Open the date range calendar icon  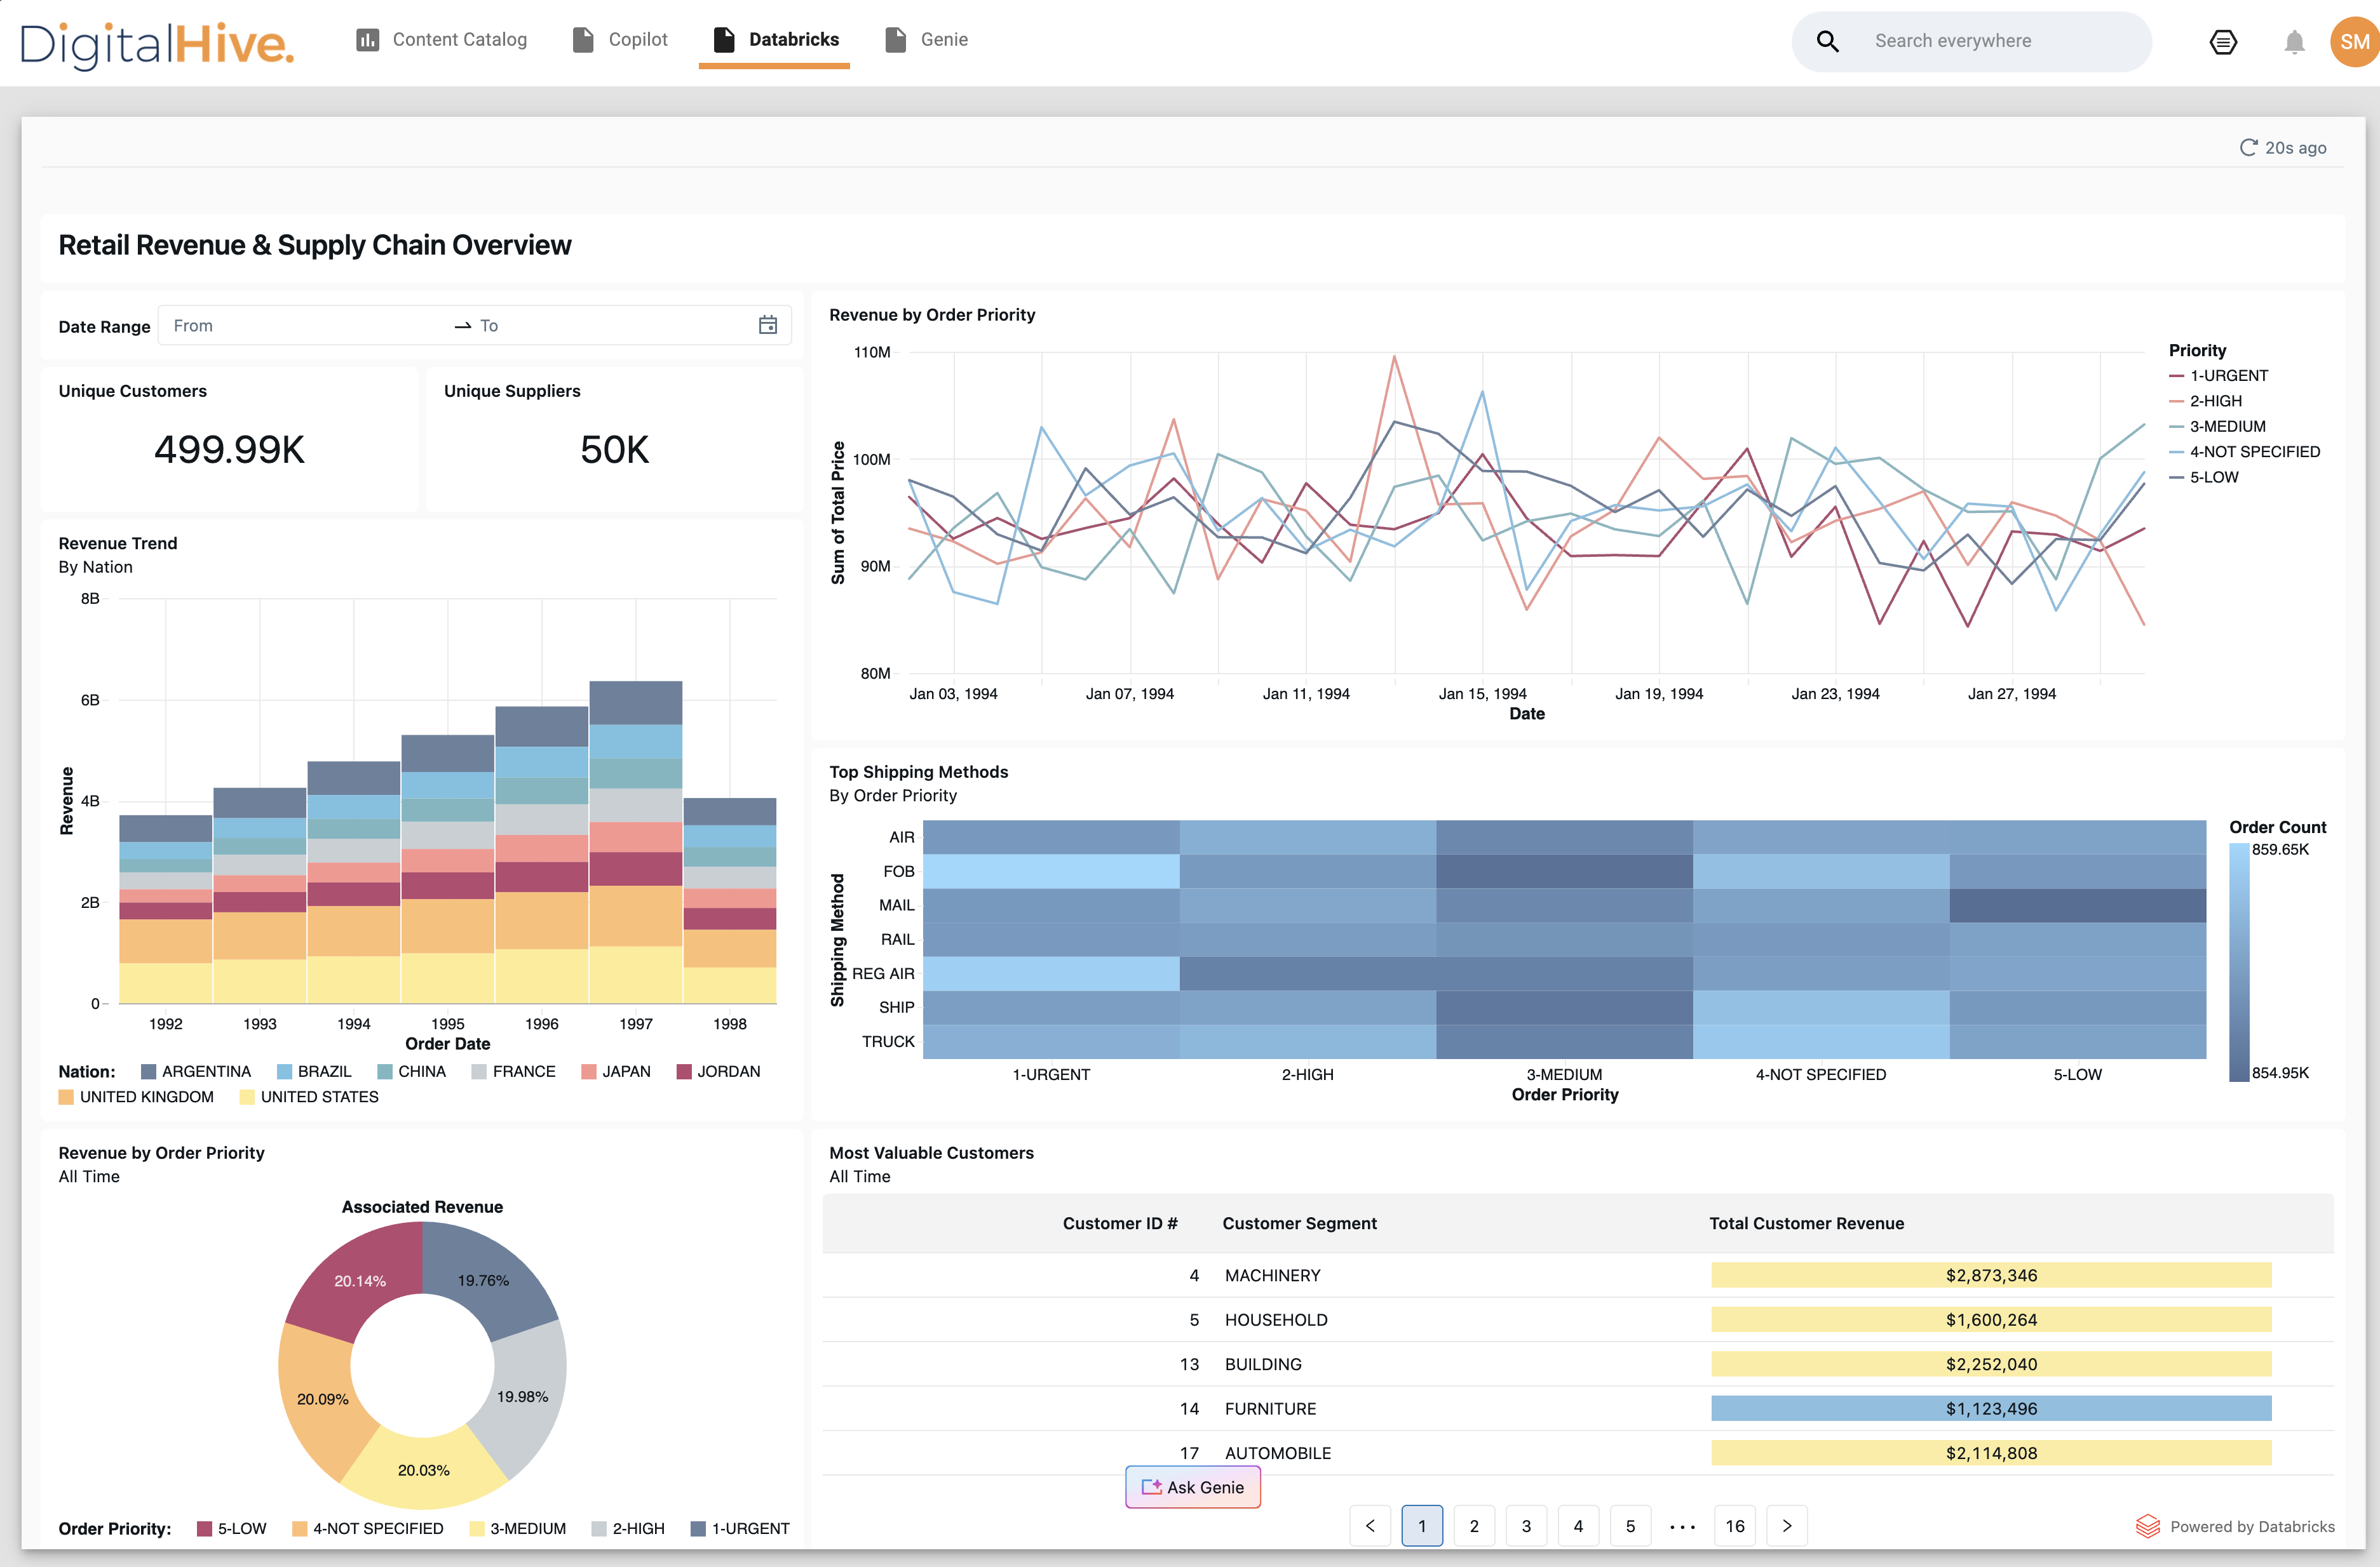767,326
